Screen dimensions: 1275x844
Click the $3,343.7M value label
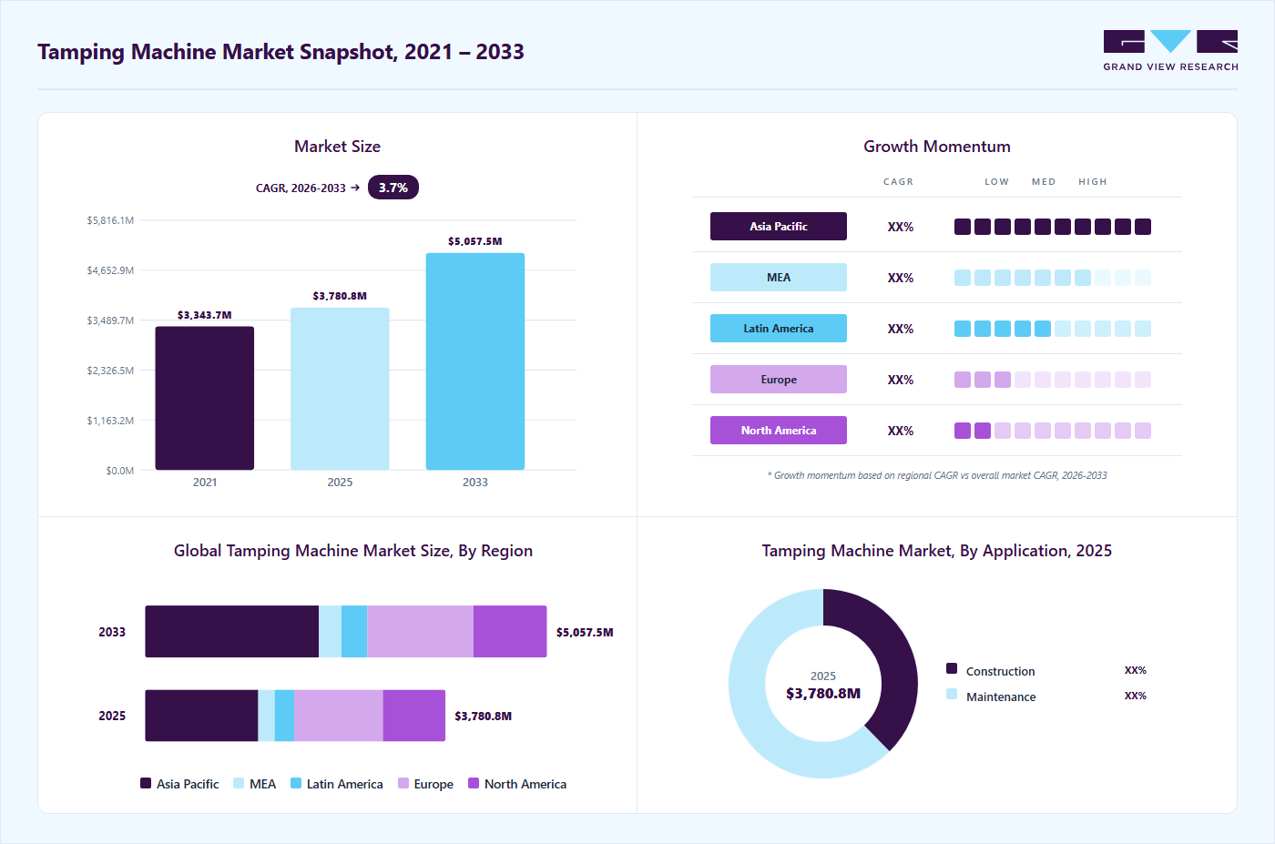pyautogui.click(x=205, y=315)
